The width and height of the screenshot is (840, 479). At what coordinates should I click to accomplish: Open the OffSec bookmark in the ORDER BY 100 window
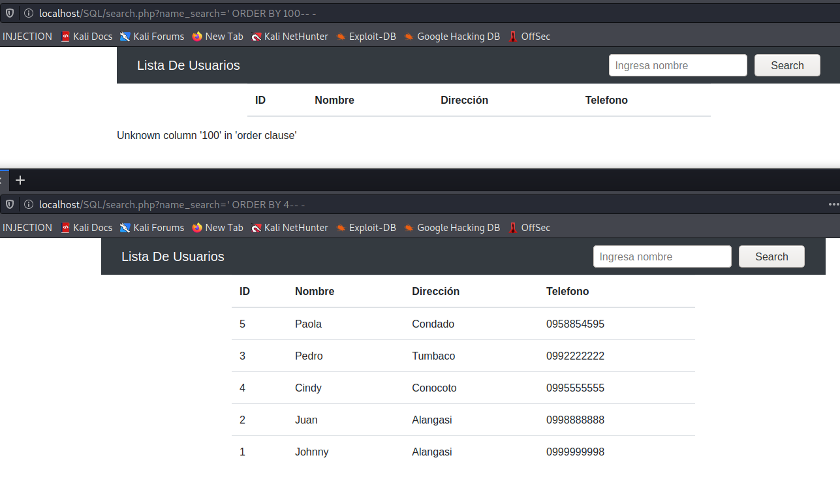click(529, 37)
